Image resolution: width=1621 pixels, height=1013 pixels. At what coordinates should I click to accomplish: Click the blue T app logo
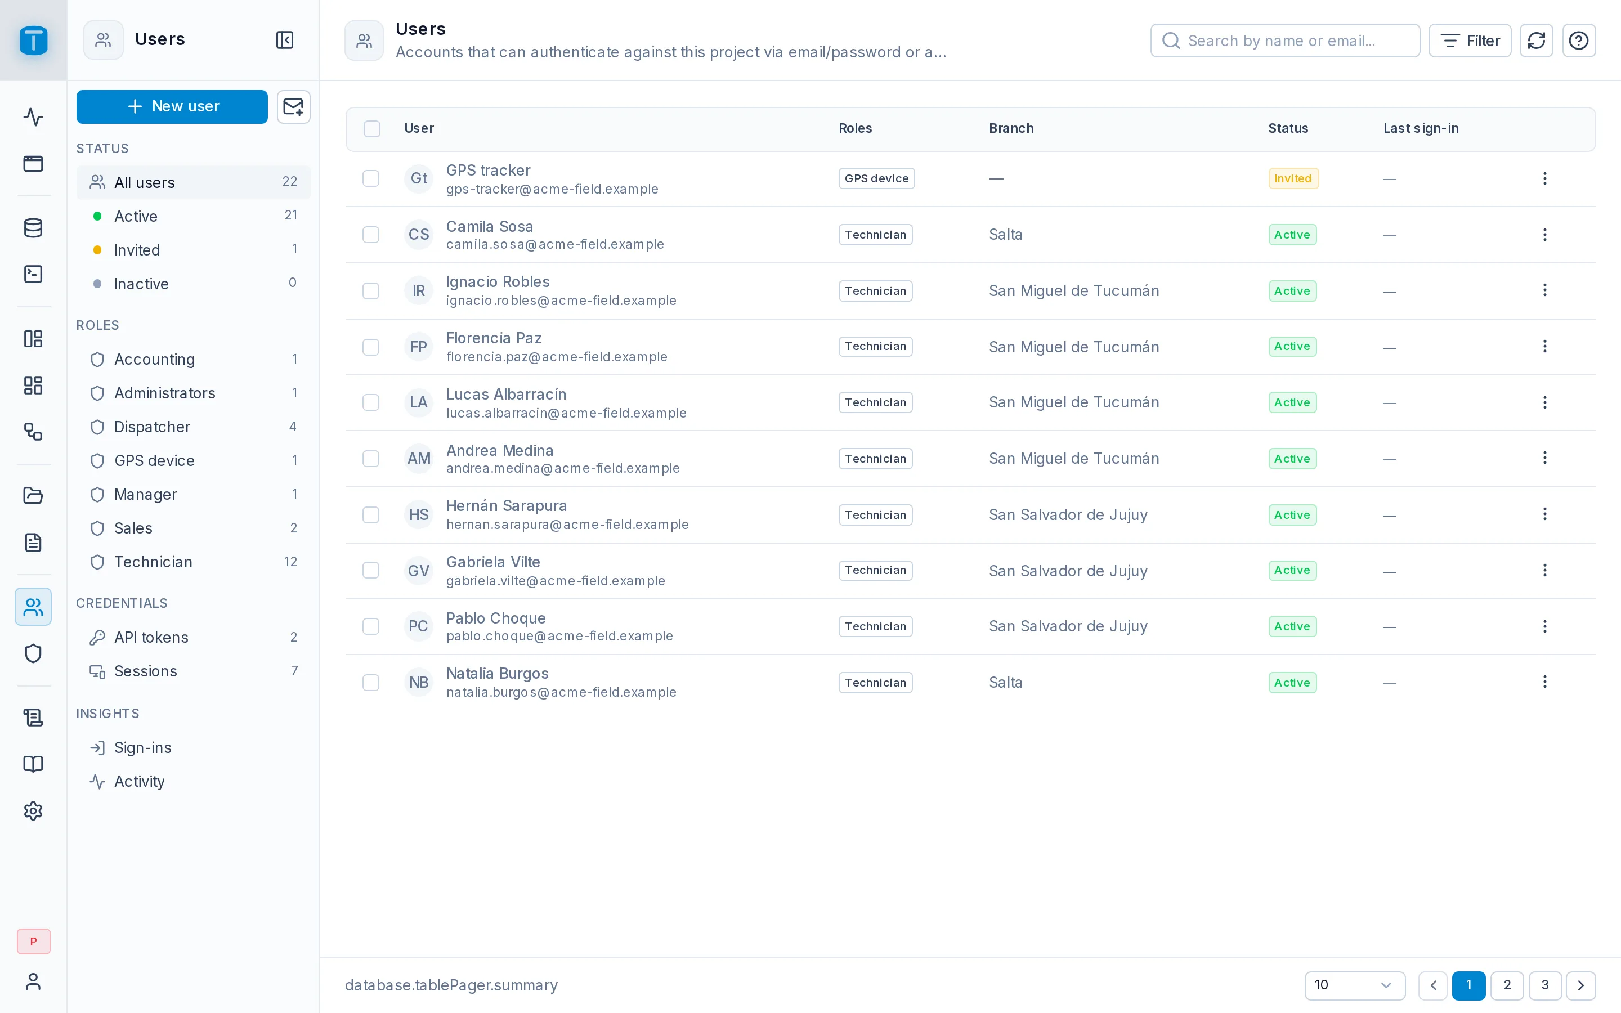(x=34, y=40)
